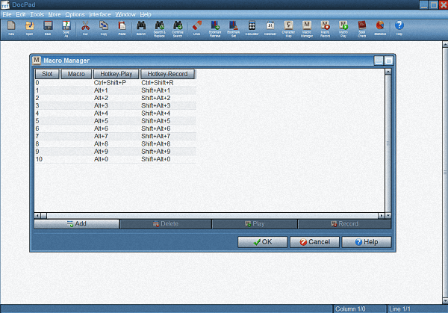Select the Alt+3 play hotkey cell
Viewport: 448px width, 313px height.
click(x=101, y=105)
